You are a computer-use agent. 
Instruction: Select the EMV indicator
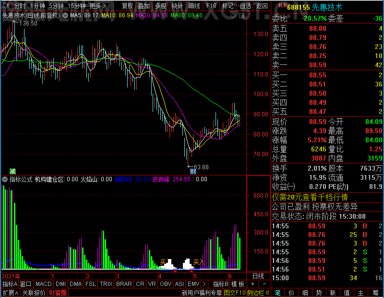pyautogui.click(x=193, y=284)
